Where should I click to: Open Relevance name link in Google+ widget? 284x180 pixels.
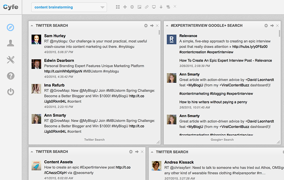tap(188, 36)
